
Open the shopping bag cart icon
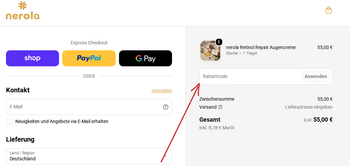[x=329, y=10]
